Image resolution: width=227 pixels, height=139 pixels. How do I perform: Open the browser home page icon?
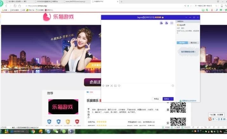coord(20,6)
